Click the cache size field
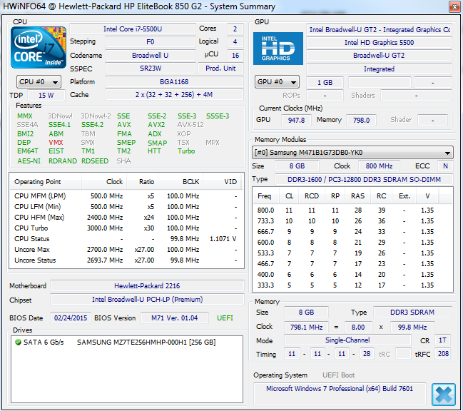463x411 pixels. tap(174, 95)
